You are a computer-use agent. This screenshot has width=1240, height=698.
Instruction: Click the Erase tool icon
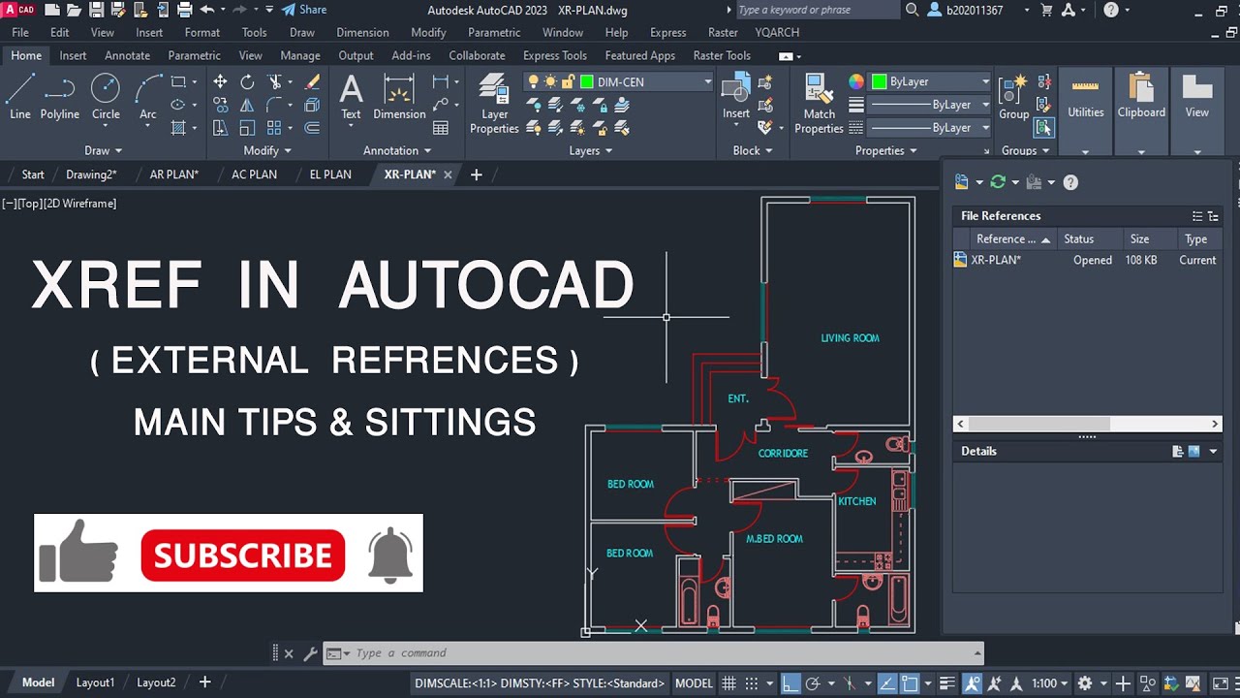coord(312,82)
